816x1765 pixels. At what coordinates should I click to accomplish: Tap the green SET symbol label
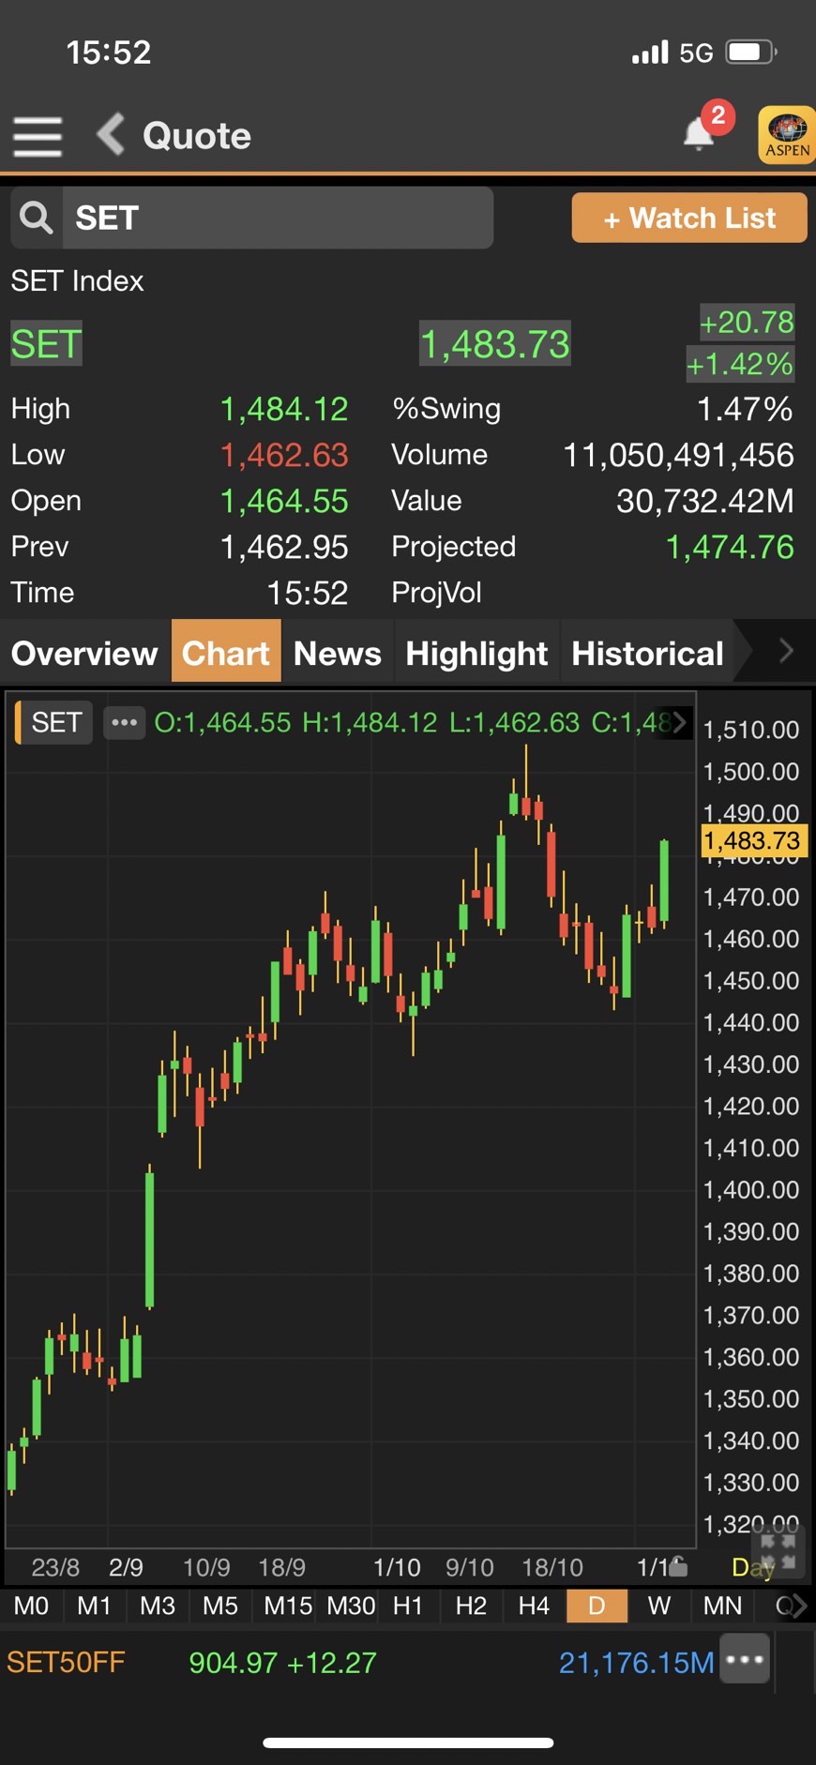pos(46,344)
